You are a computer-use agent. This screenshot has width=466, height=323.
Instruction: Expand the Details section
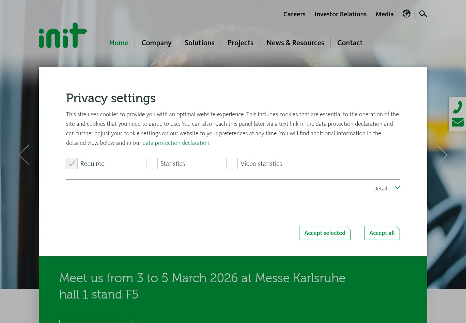pos(386,188)
